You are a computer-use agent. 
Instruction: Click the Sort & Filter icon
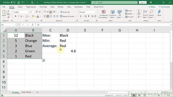(x=145, y=12)
